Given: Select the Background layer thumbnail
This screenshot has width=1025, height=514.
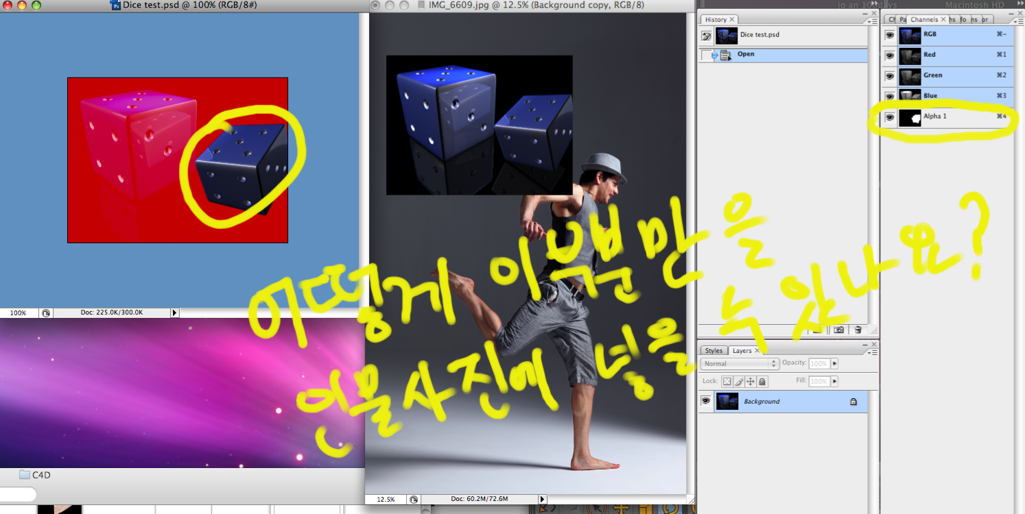Looking at the screenshot, I should (x=727, y=401).
